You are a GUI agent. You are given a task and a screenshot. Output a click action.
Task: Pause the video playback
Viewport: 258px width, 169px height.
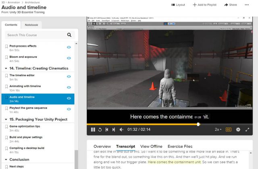pyautogui.click(x=93, y=130)
